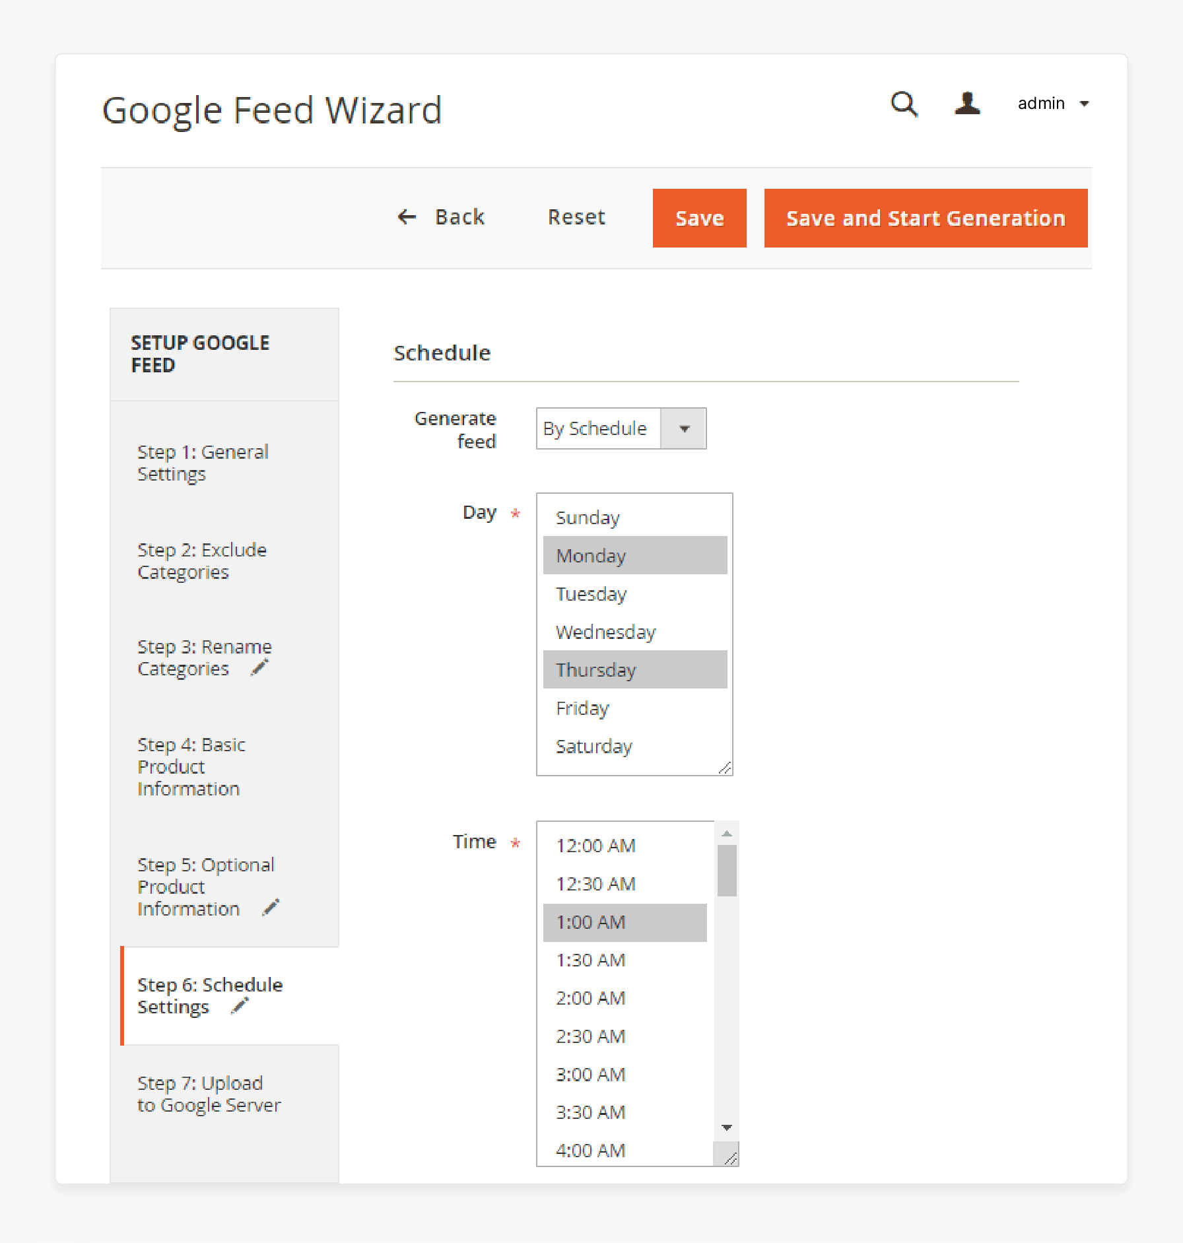Viewport: 1183px width, 1243px height.
Task: Select Friday in the Day list
Action: [x=635, y=708]
